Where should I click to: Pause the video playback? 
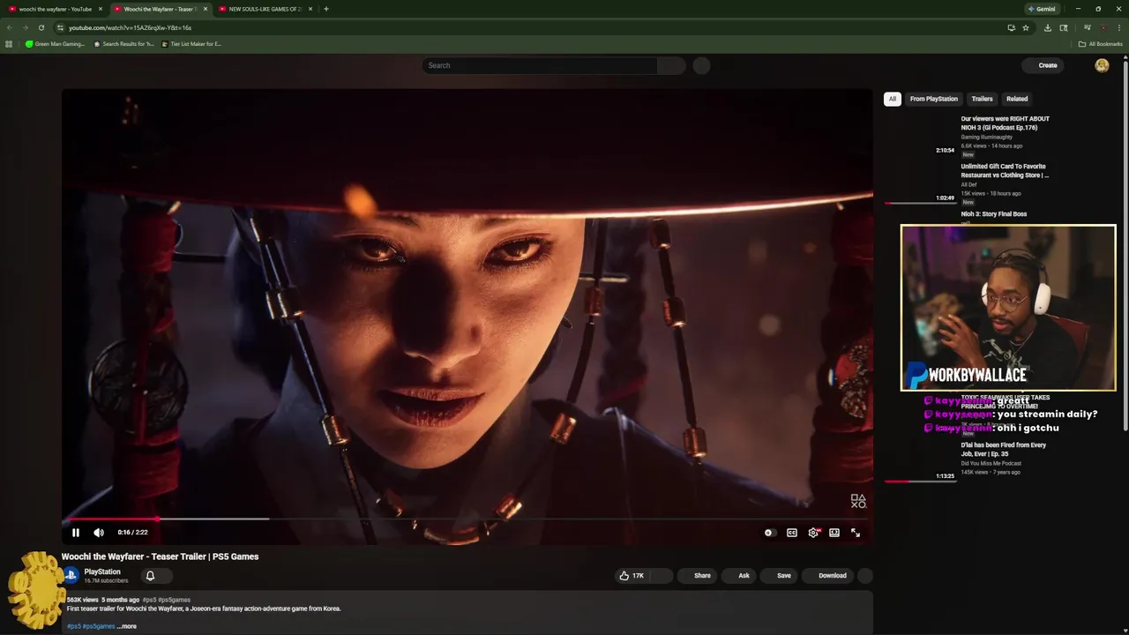click(76, 533)
